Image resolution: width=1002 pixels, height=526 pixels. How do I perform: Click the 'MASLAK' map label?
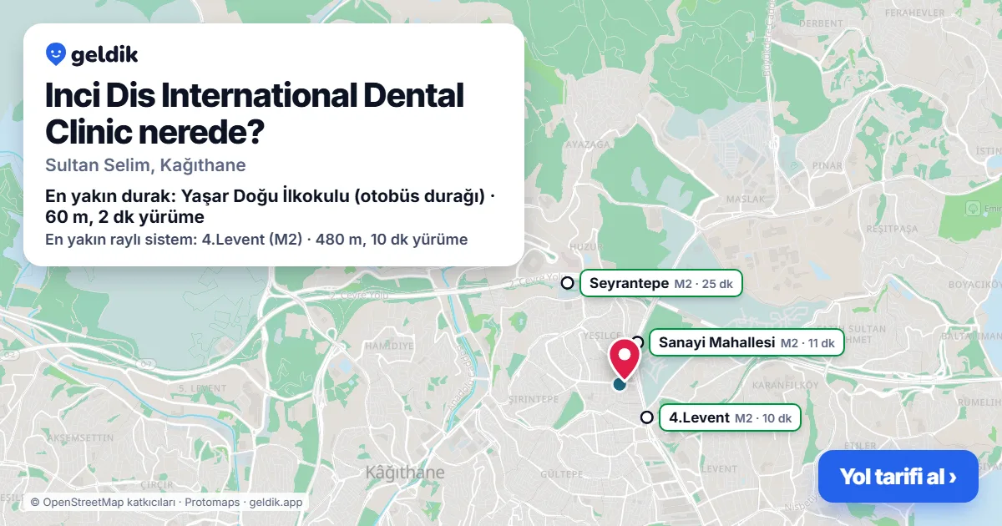tap(746, 200)
